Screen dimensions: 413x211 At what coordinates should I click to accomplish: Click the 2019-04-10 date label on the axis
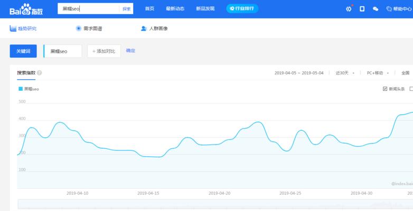point(78,193)
